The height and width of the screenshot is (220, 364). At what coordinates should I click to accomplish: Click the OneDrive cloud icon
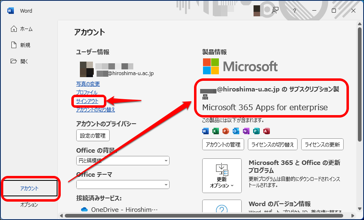tap(84, 209)
